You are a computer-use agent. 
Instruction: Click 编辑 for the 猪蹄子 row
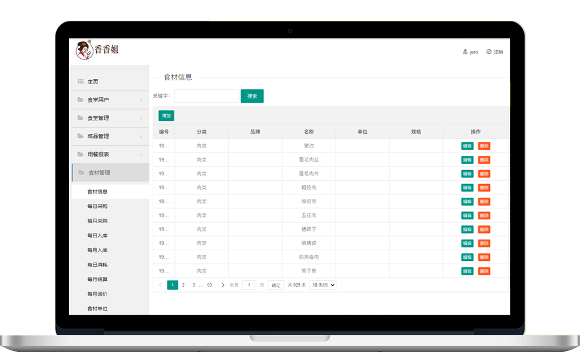(467, 229)
